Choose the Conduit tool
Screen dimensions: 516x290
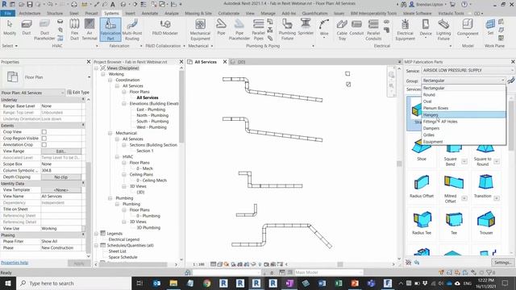coord(356,27)
